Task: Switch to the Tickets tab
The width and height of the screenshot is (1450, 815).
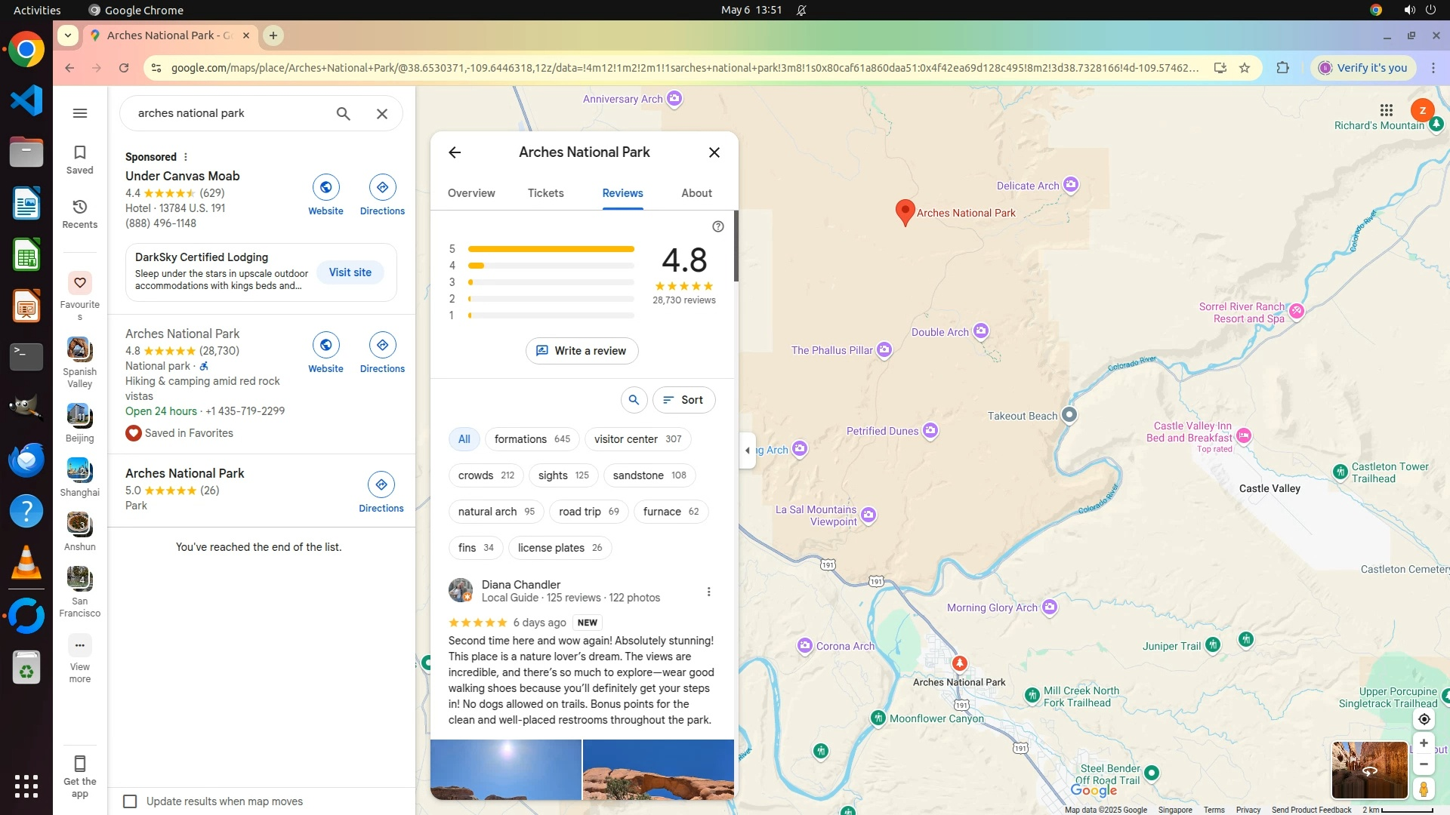Action: click(x=545, y=193)
